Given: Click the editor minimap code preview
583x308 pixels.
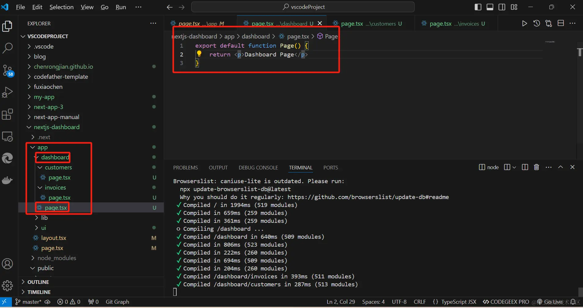Looking at the screenshot, I should (550, 42).
